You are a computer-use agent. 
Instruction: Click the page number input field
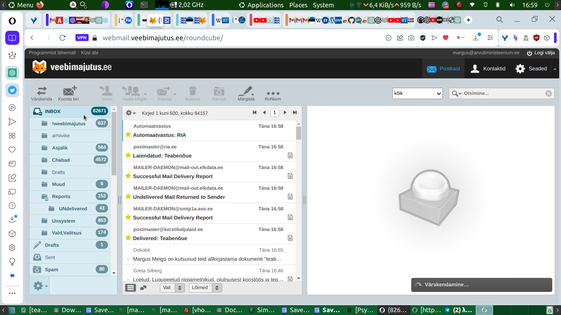coord(275,113)
